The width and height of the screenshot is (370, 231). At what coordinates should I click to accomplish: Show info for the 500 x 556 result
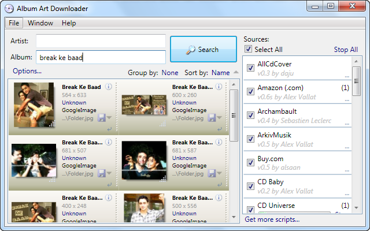pos(219,198)
